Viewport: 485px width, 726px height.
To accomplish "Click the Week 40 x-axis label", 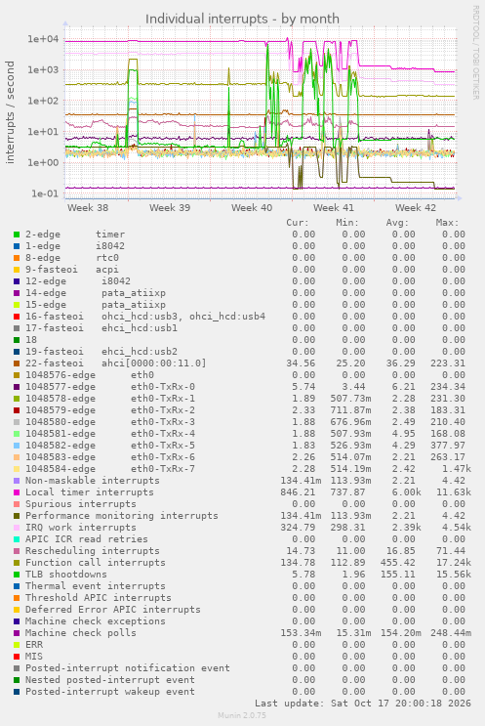I will [x=252, y=208].
